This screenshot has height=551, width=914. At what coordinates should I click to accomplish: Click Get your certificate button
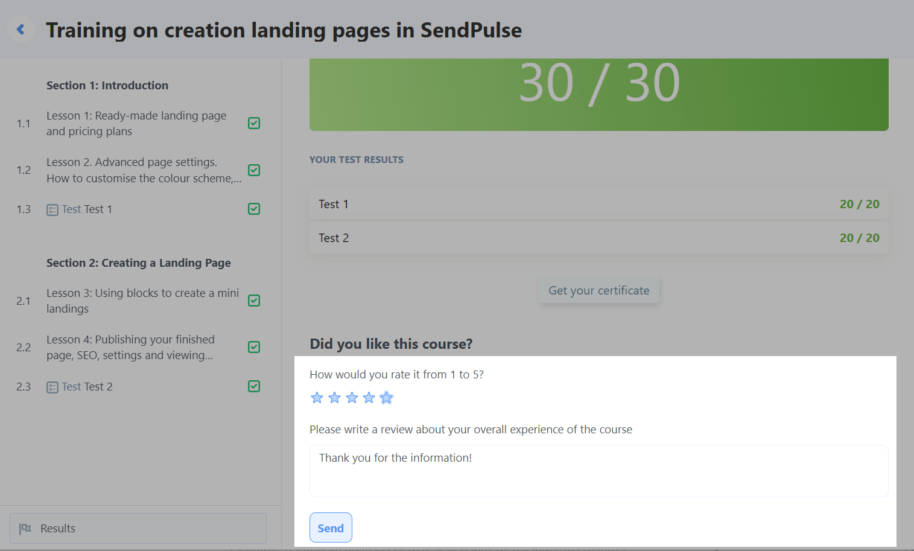tap(598, 290)
